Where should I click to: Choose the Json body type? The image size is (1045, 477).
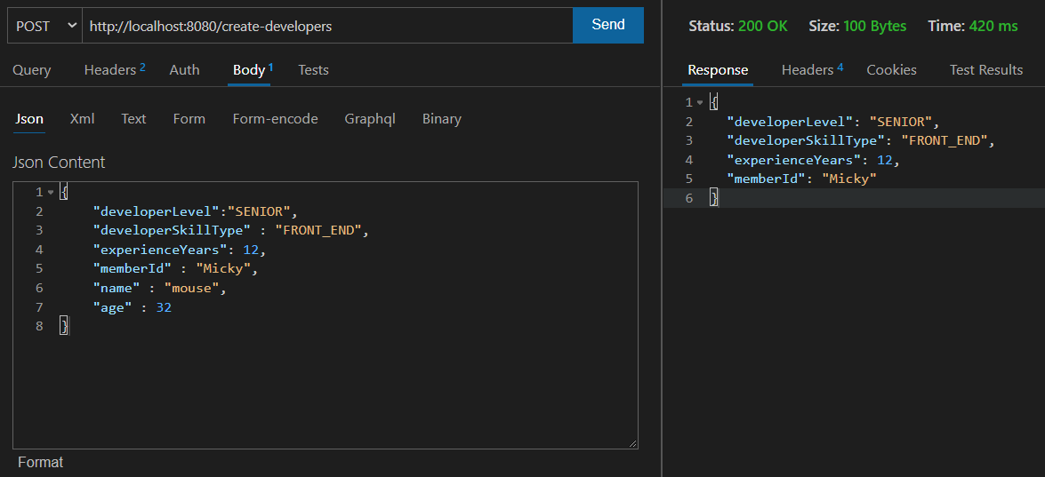(29, 119)
